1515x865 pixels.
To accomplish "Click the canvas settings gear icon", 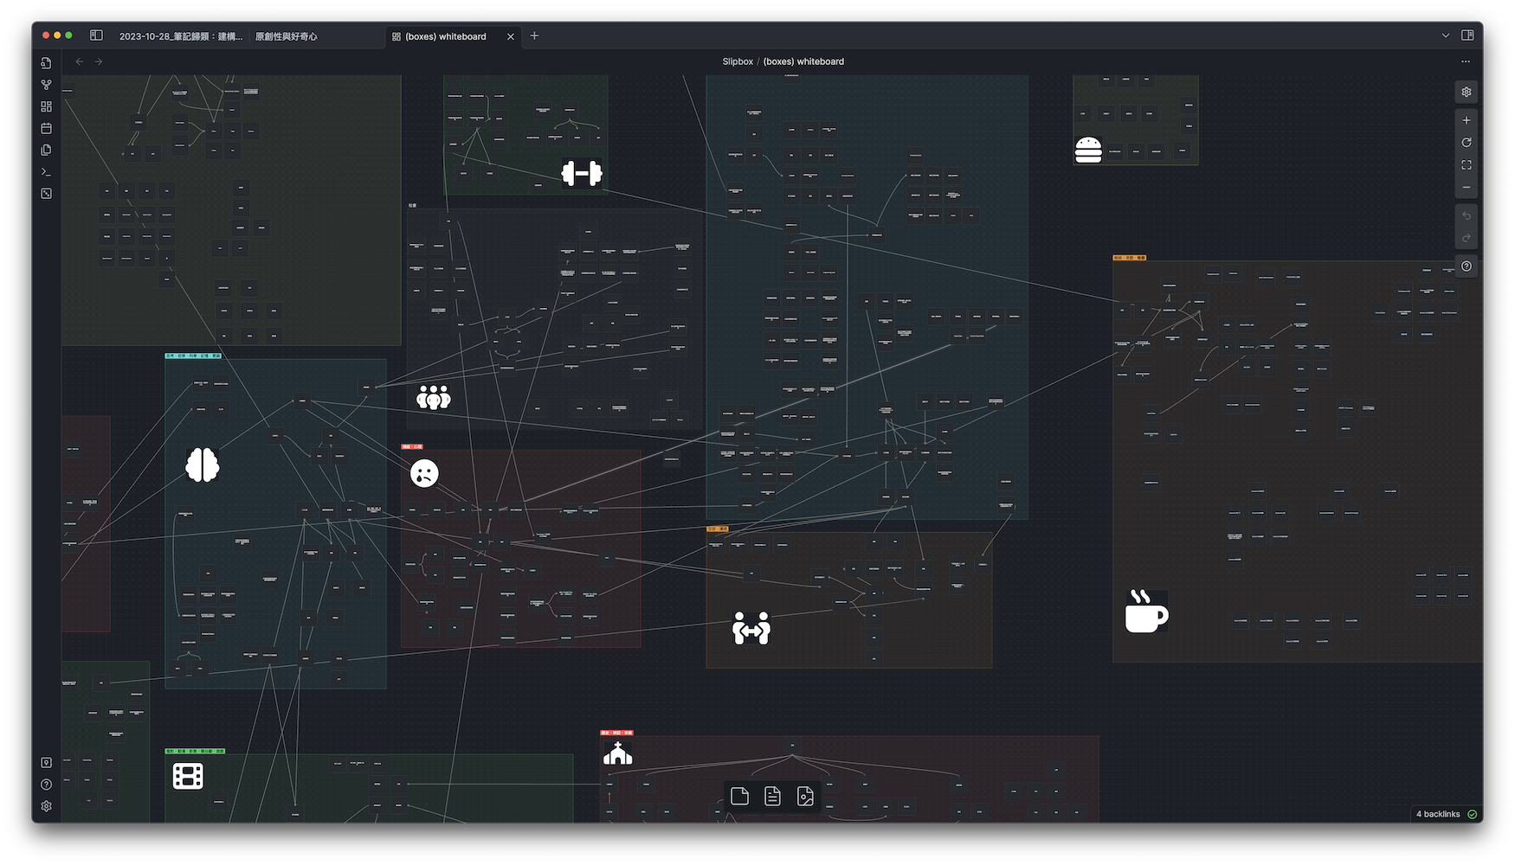I will tap(1467, 92).
